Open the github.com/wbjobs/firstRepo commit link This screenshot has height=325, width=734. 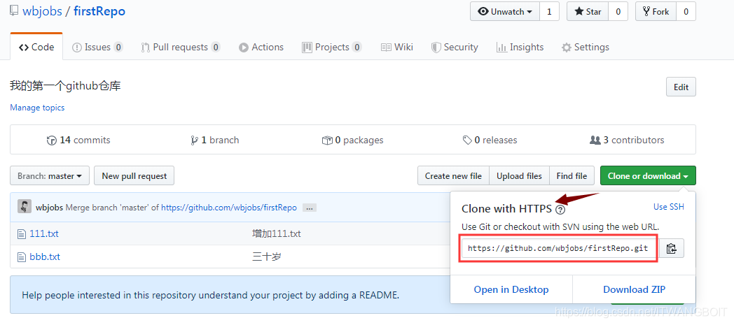click(x=229, y=208)
